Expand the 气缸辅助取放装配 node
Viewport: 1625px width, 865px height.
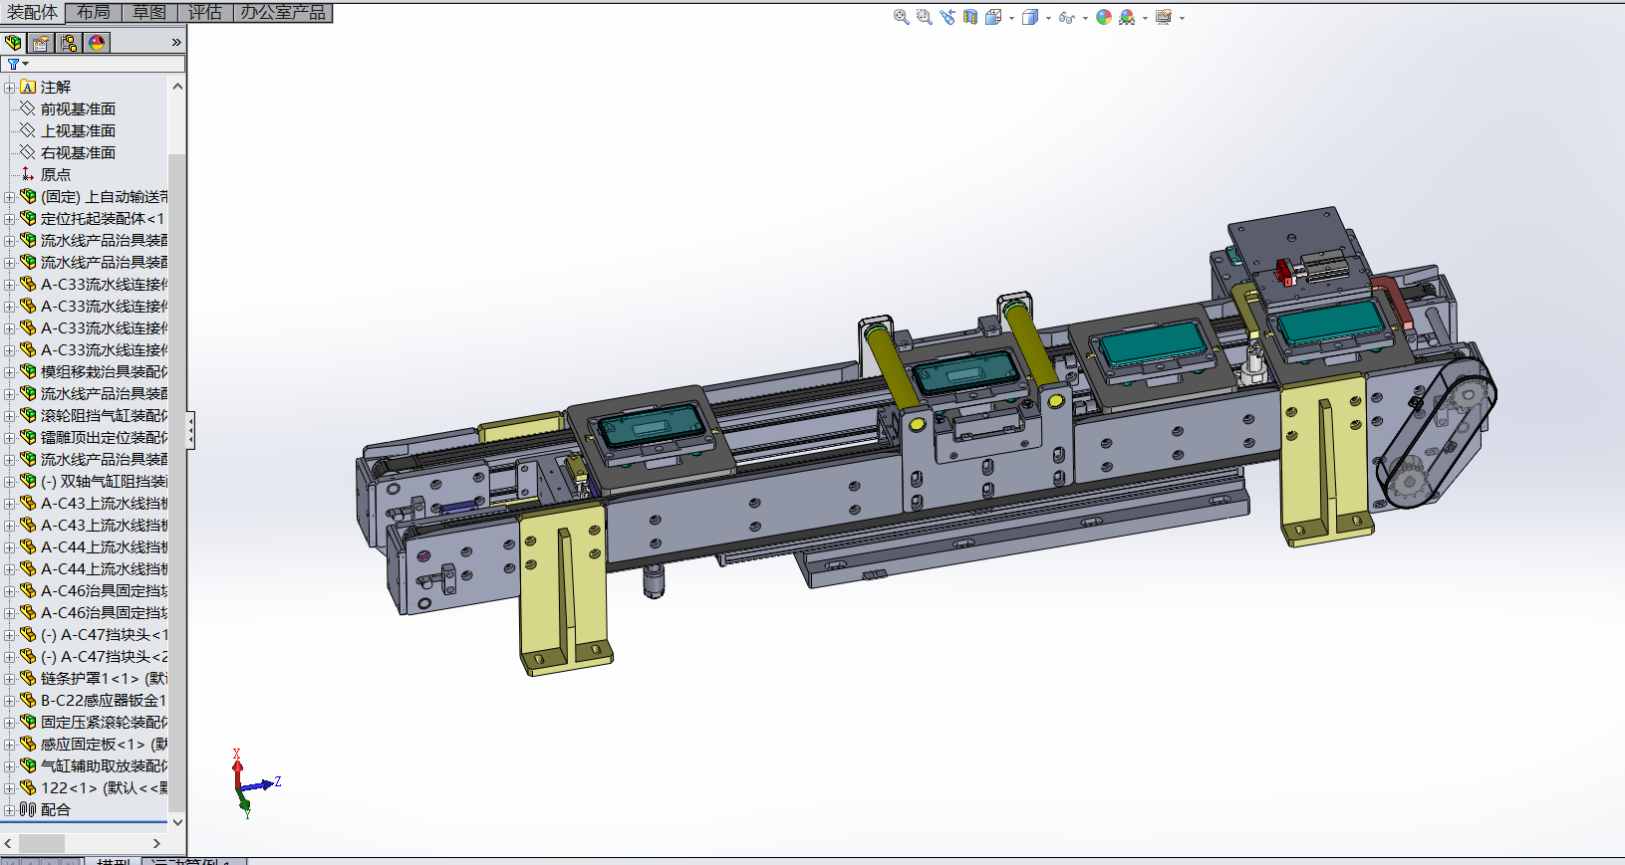(x=9, y=766)
